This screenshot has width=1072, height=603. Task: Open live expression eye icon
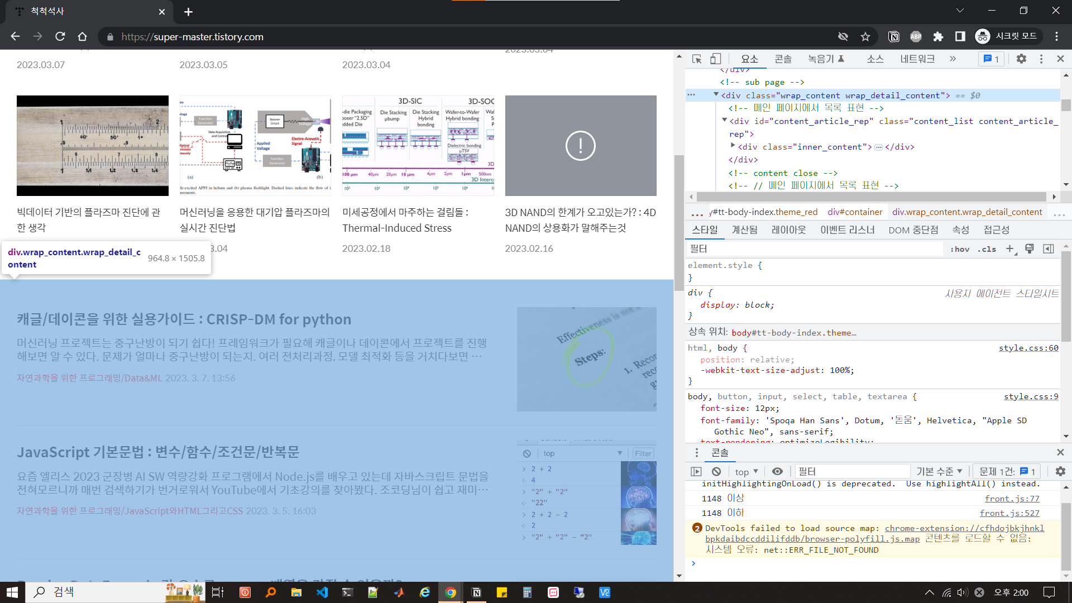coord(777,471)
